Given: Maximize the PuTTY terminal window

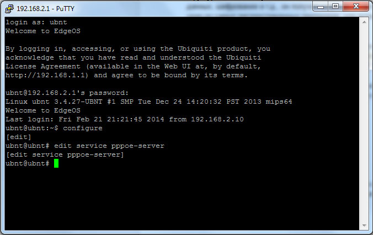Looking at the screenshot, I should click(x=336, y=6).
